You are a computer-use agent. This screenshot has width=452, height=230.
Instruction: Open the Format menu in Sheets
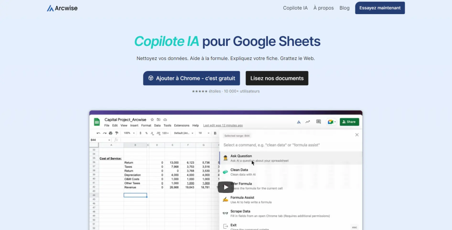[x=146, y=125]
